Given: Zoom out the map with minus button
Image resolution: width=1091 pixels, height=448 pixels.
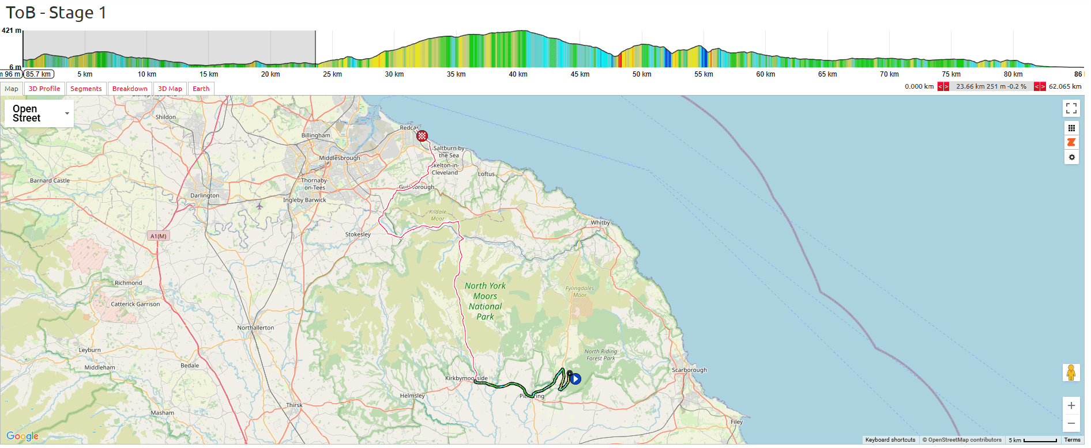Looking at the screenshot, I should point(1071,423).
